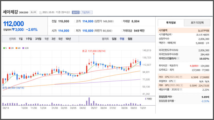Click the 10/01 date axis label

click(x=143, y=108)
